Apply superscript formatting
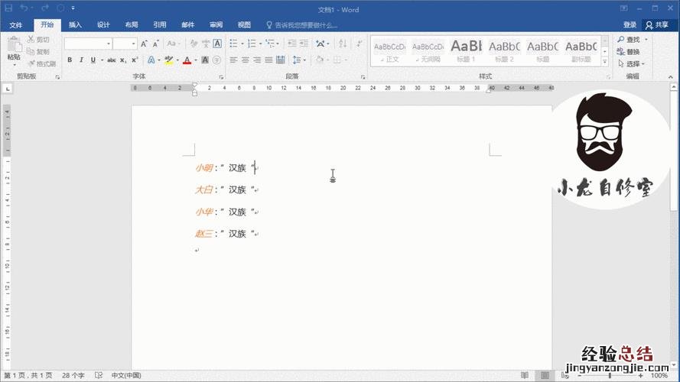Screen dimensions: 680x382 click(135, 60)
